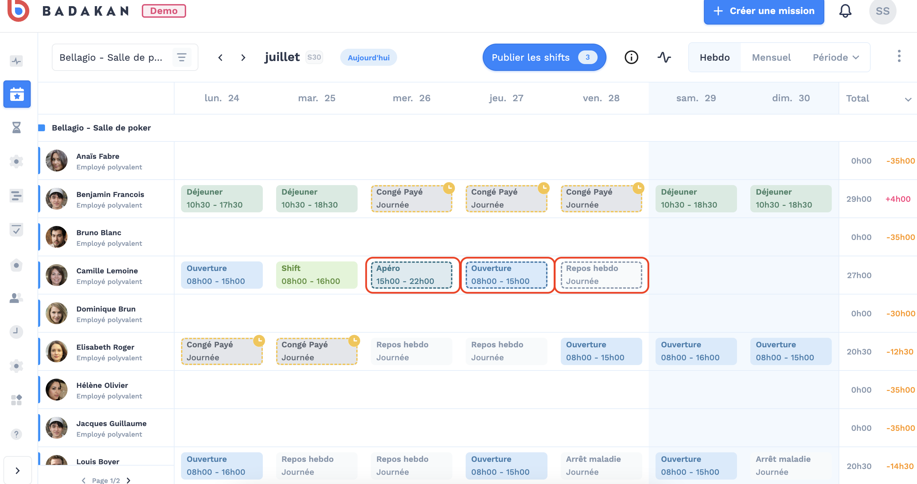Viewport: 917px width, 484px height.
Task: Switch to Hebdo view
Action: [x=715, y=57]
